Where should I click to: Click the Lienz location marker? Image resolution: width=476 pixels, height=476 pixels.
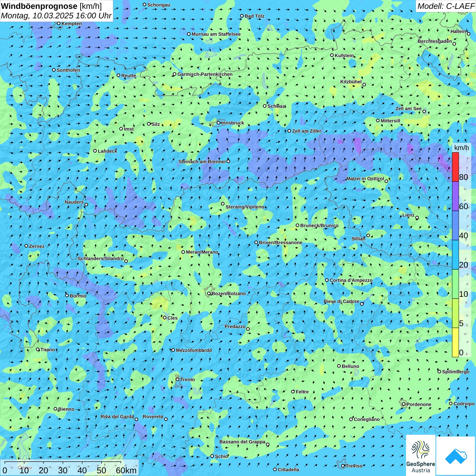[417, 218]
